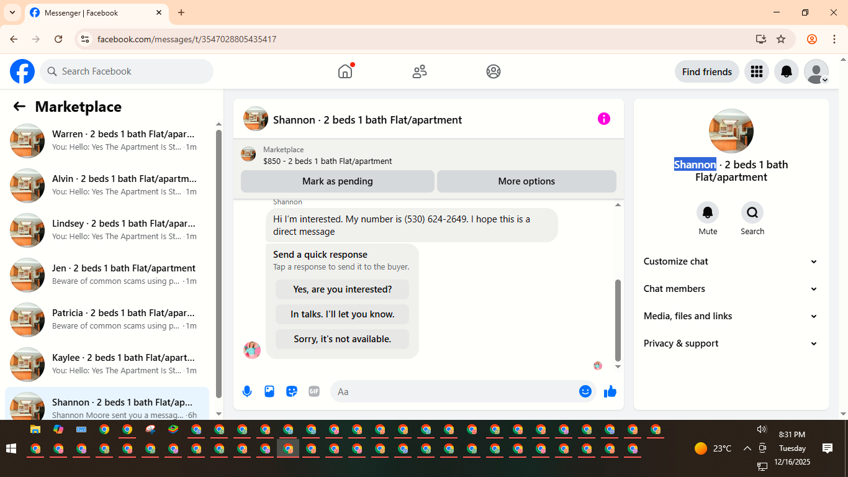The height and width of the screenshot is (477, 848).
Task: Focus the Search Facebook field
Action: point(127,71)
